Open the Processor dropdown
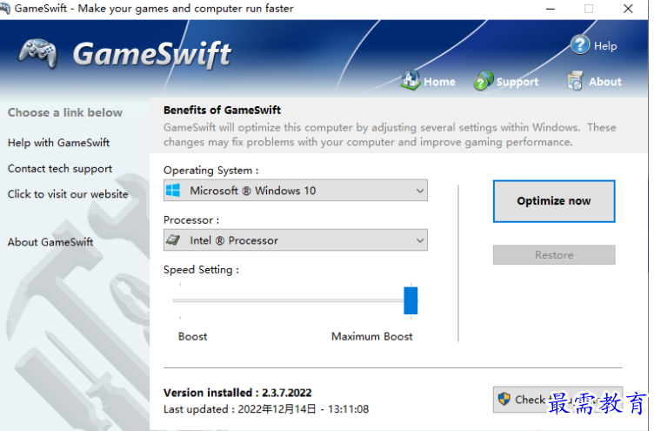 (296, 240)
